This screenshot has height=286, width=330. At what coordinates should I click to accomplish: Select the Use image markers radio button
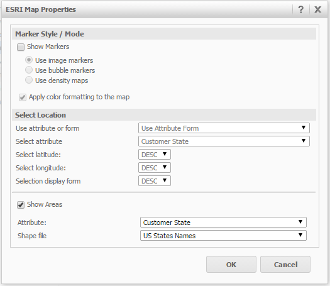29,60
